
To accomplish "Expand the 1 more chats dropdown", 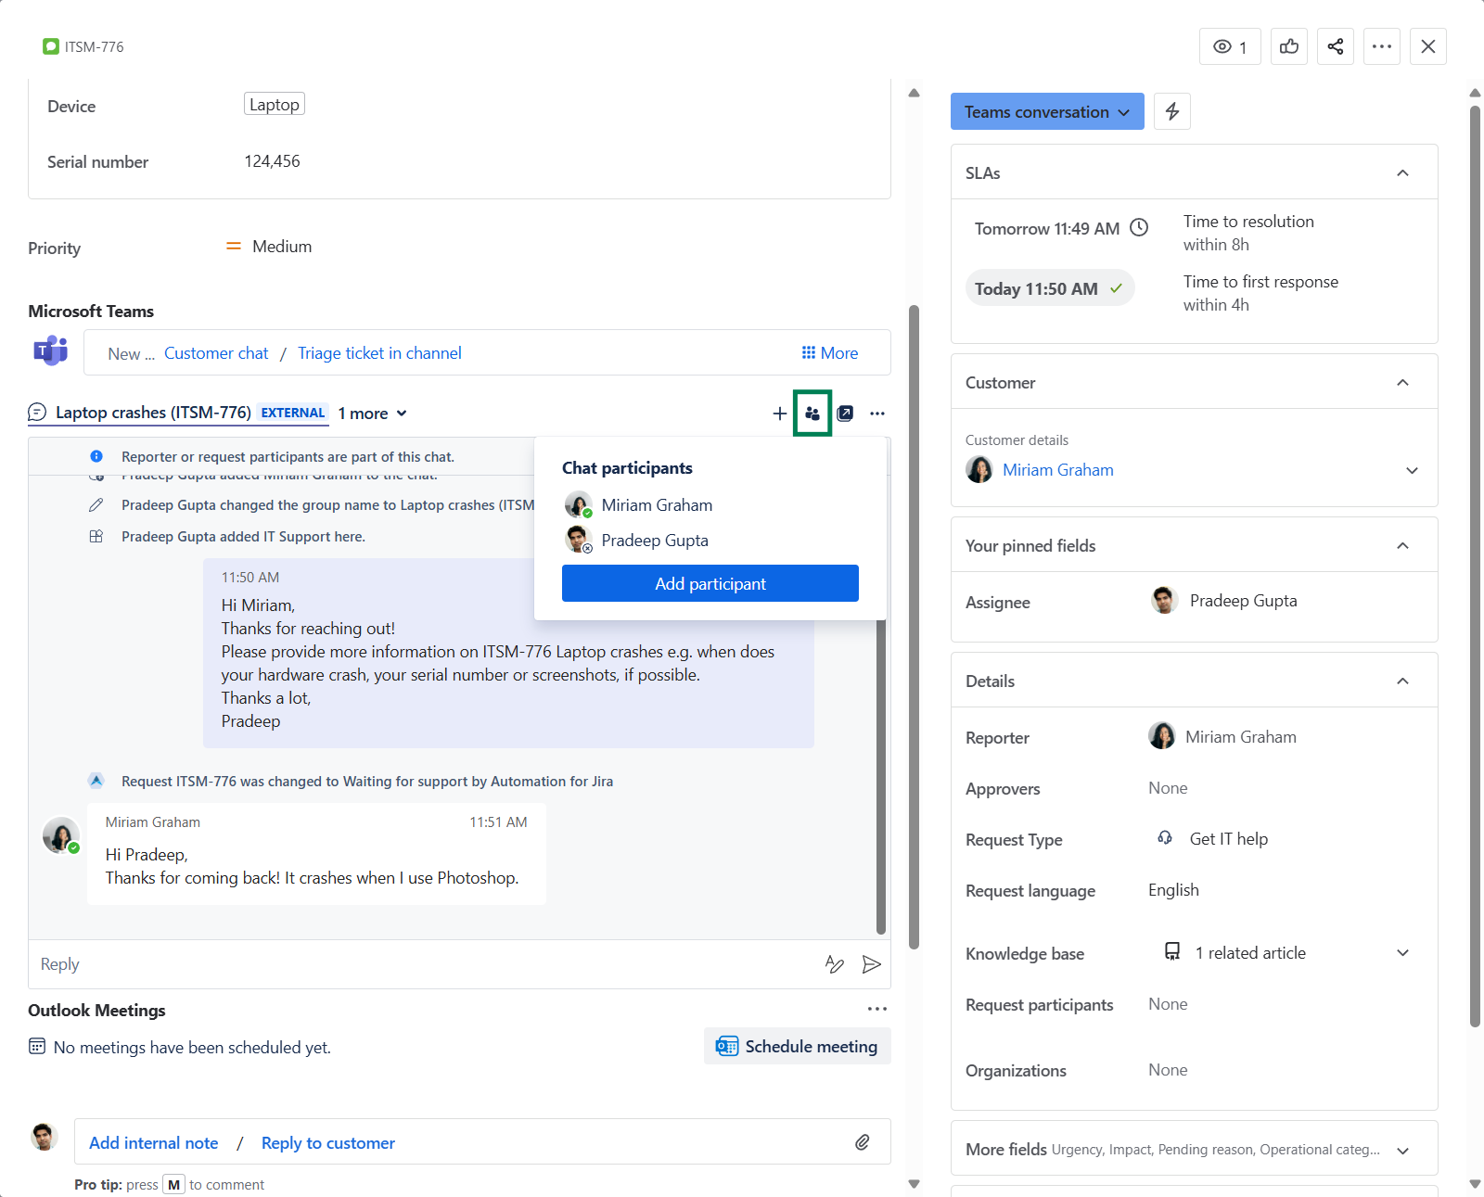I will (x=373, y=414).
